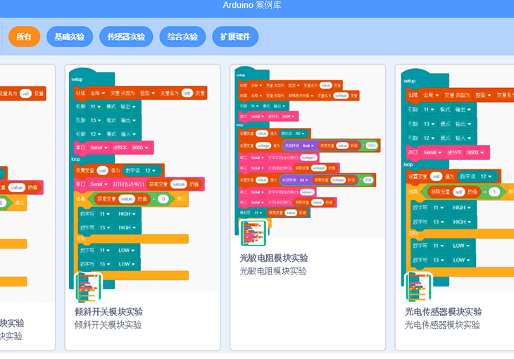Open the 数字读 12 dropdown in 倾斜开关 loop
The width and height of the screenshot is (514, 359).
click(149, 170)
